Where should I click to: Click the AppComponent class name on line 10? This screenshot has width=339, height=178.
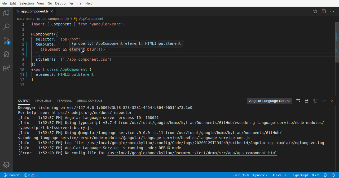74,69
